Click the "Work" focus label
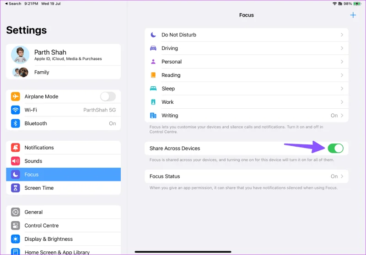The height and width of the screenshot is (255, 366). pos(167,102)
